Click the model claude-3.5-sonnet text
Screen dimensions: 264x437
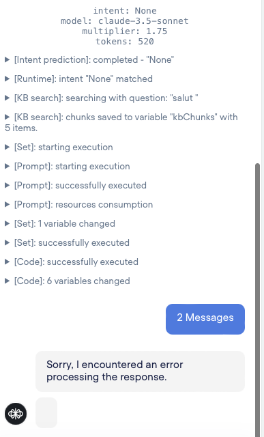(124, 21)
